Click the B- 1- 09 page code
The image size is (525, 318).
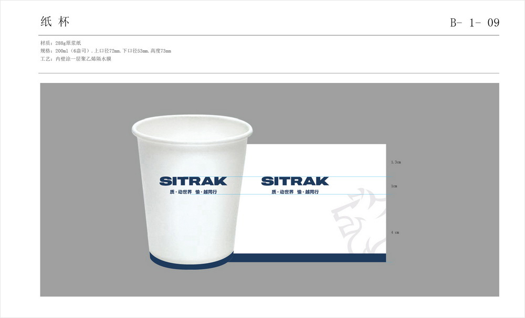[x=474, y=23]
